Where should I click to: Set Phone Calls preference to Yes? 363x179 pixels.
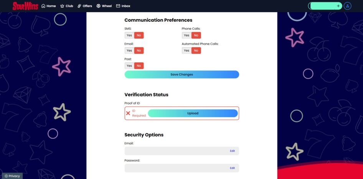(186, 35)
